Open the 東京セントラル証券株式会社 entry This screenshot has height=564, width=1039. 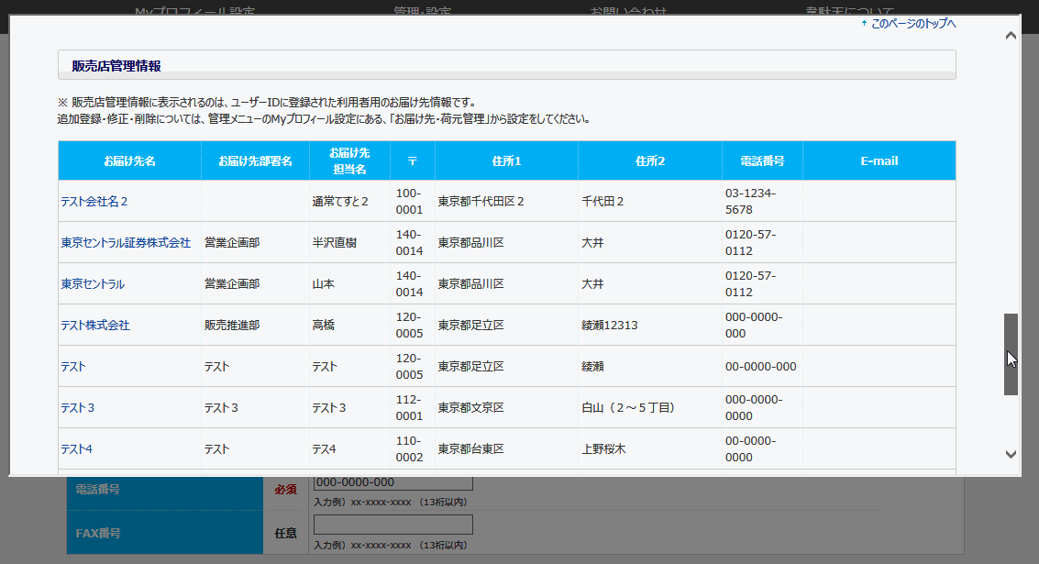click(x=126, y=243)
